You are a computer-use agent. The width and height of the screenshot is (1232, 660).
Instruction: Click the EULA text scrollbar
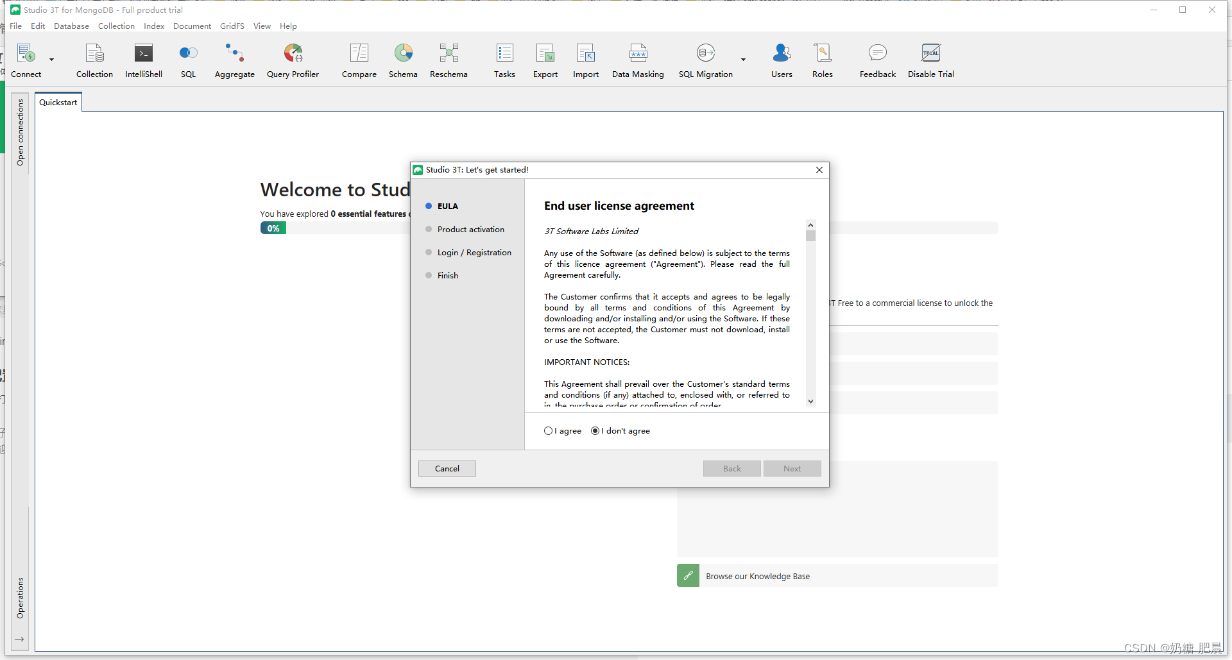pos(810,236)
